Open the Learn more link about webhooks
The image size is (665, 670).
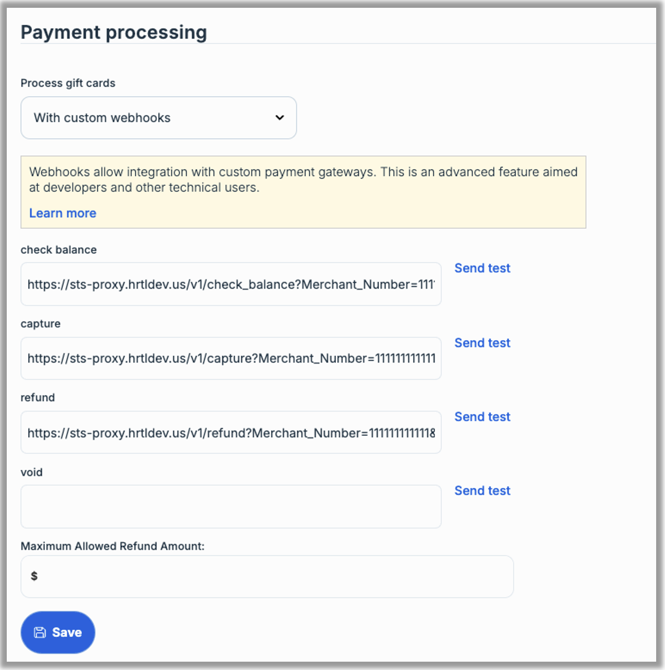[62, 213]
